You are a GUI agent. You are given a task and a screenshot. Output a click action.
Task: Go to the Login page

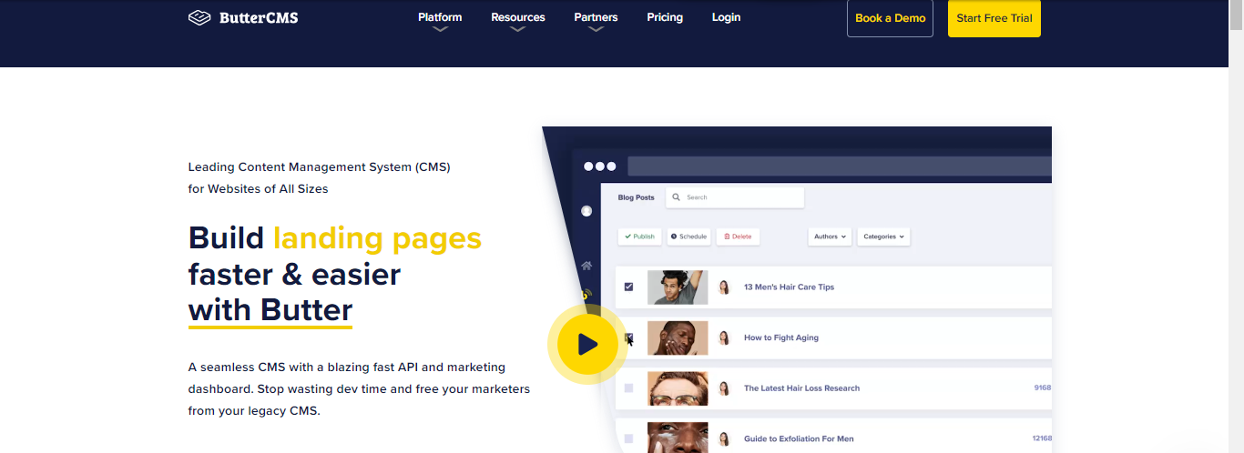pyautogui.click(x=726, y=17)
